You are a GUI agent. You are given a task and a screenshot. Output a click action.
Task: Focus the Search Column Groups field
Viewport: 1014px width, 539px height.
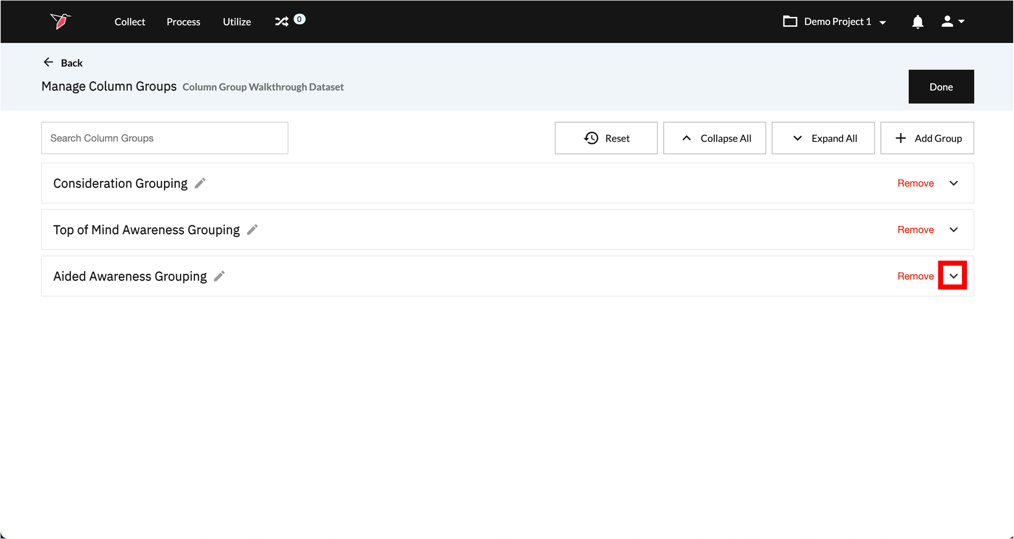[165, 138]
